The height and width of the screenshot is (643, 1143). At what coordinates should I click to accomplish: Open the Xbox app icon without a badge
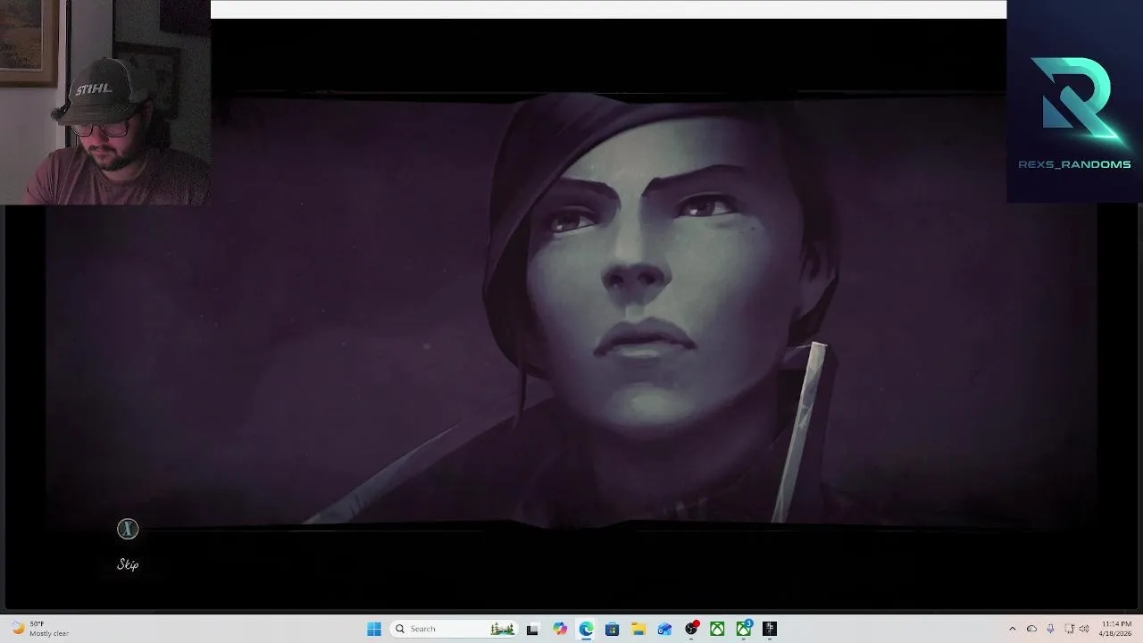(717, 629)
